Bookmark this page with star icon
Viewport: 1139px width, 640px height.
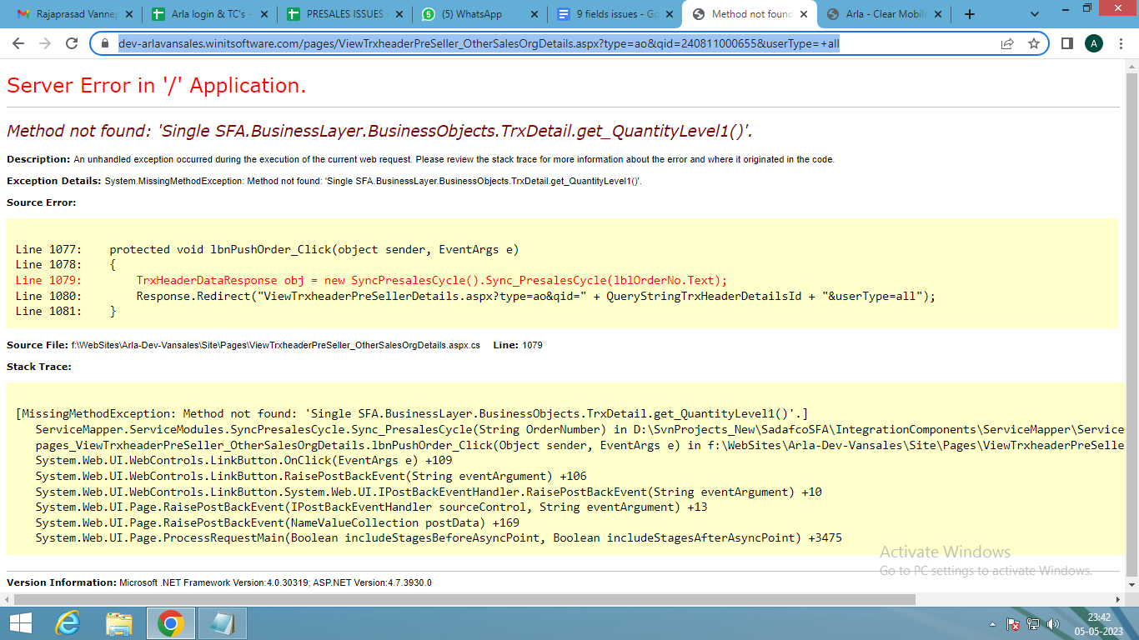click(1034, 43)
